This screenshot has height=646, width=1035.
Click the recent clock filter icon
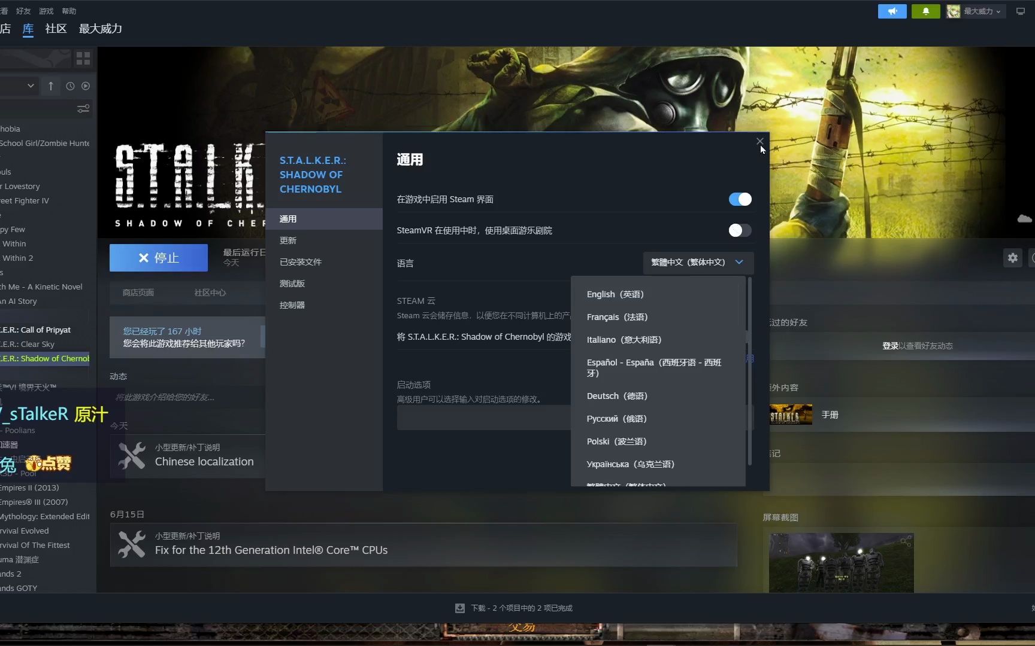(70, 86)
